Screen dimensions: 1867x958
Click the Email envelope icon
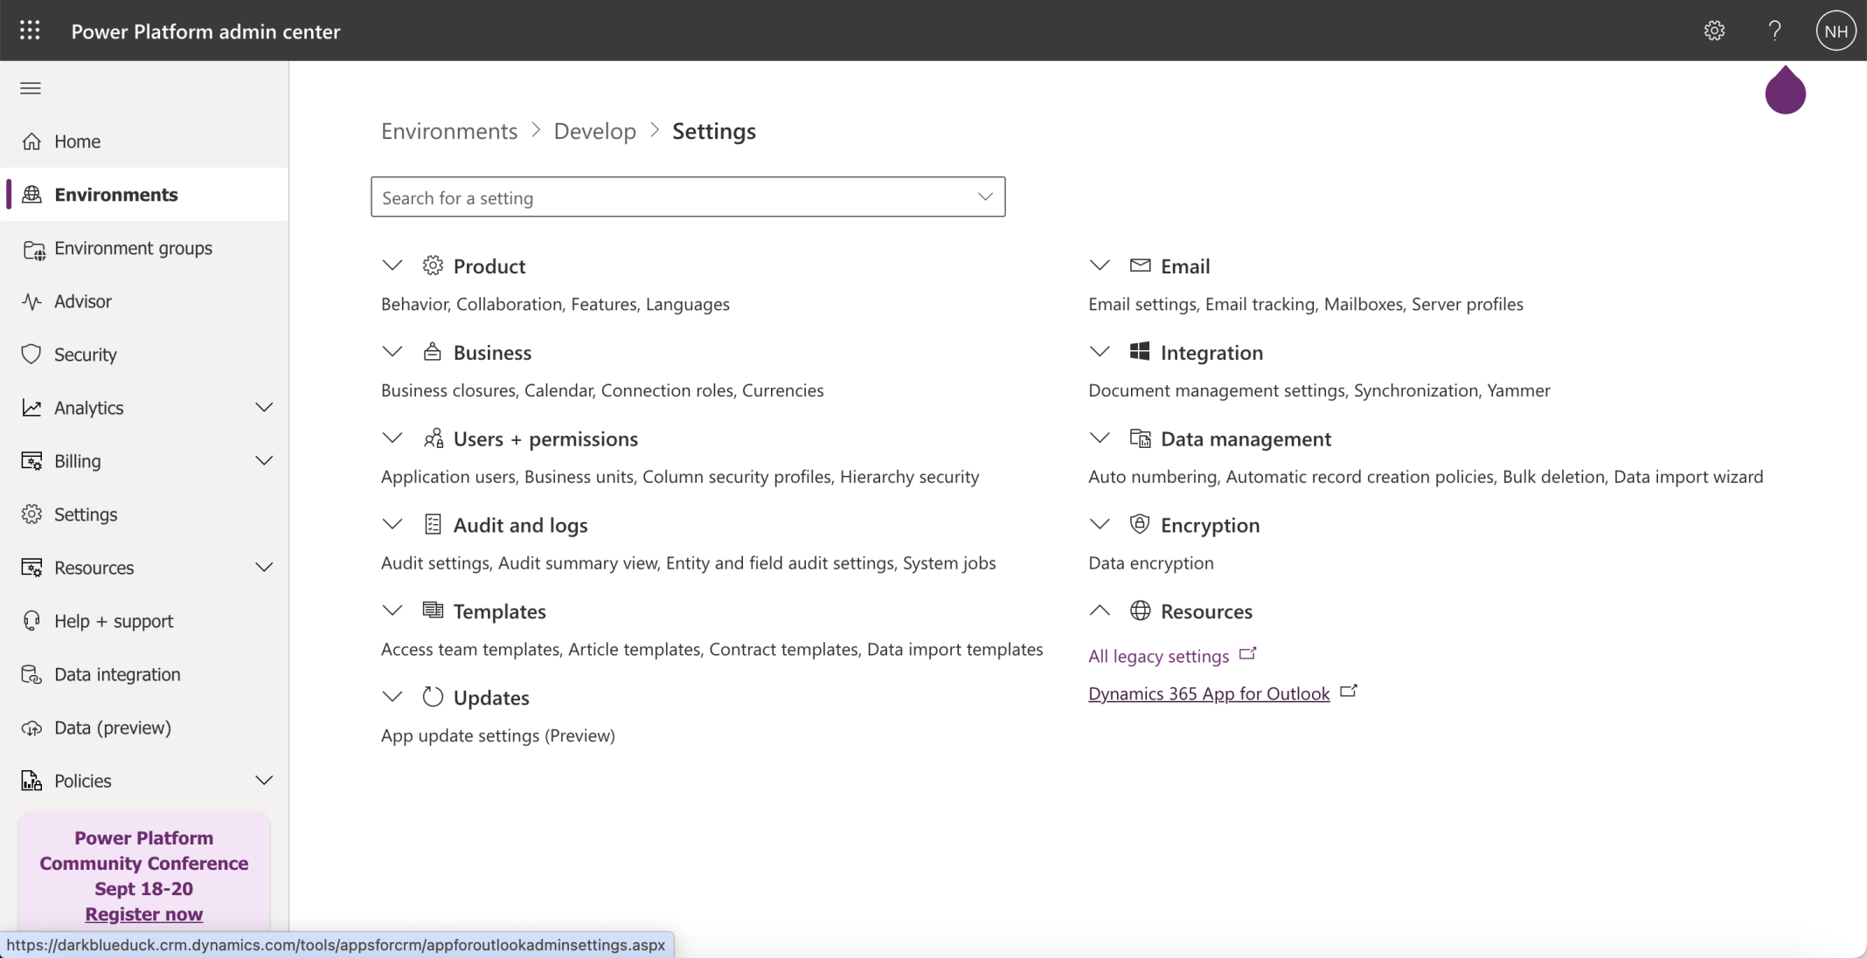(1139, 265)
